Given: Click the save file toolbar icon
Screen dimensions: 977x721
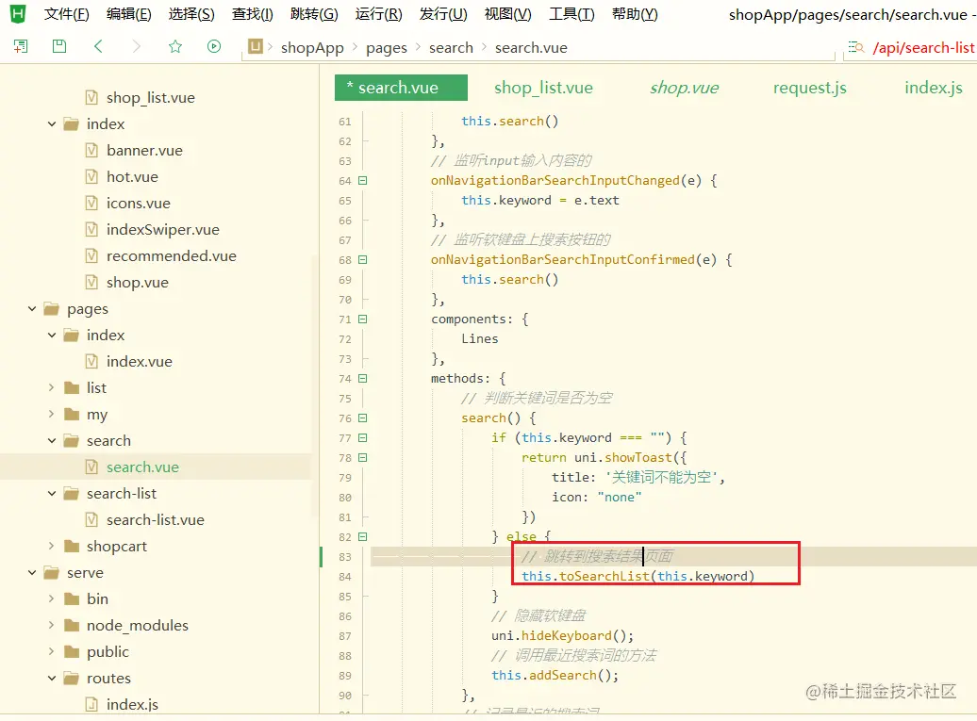Looking at the screenshot, I should pyautogui.click(x=59, y=46).
